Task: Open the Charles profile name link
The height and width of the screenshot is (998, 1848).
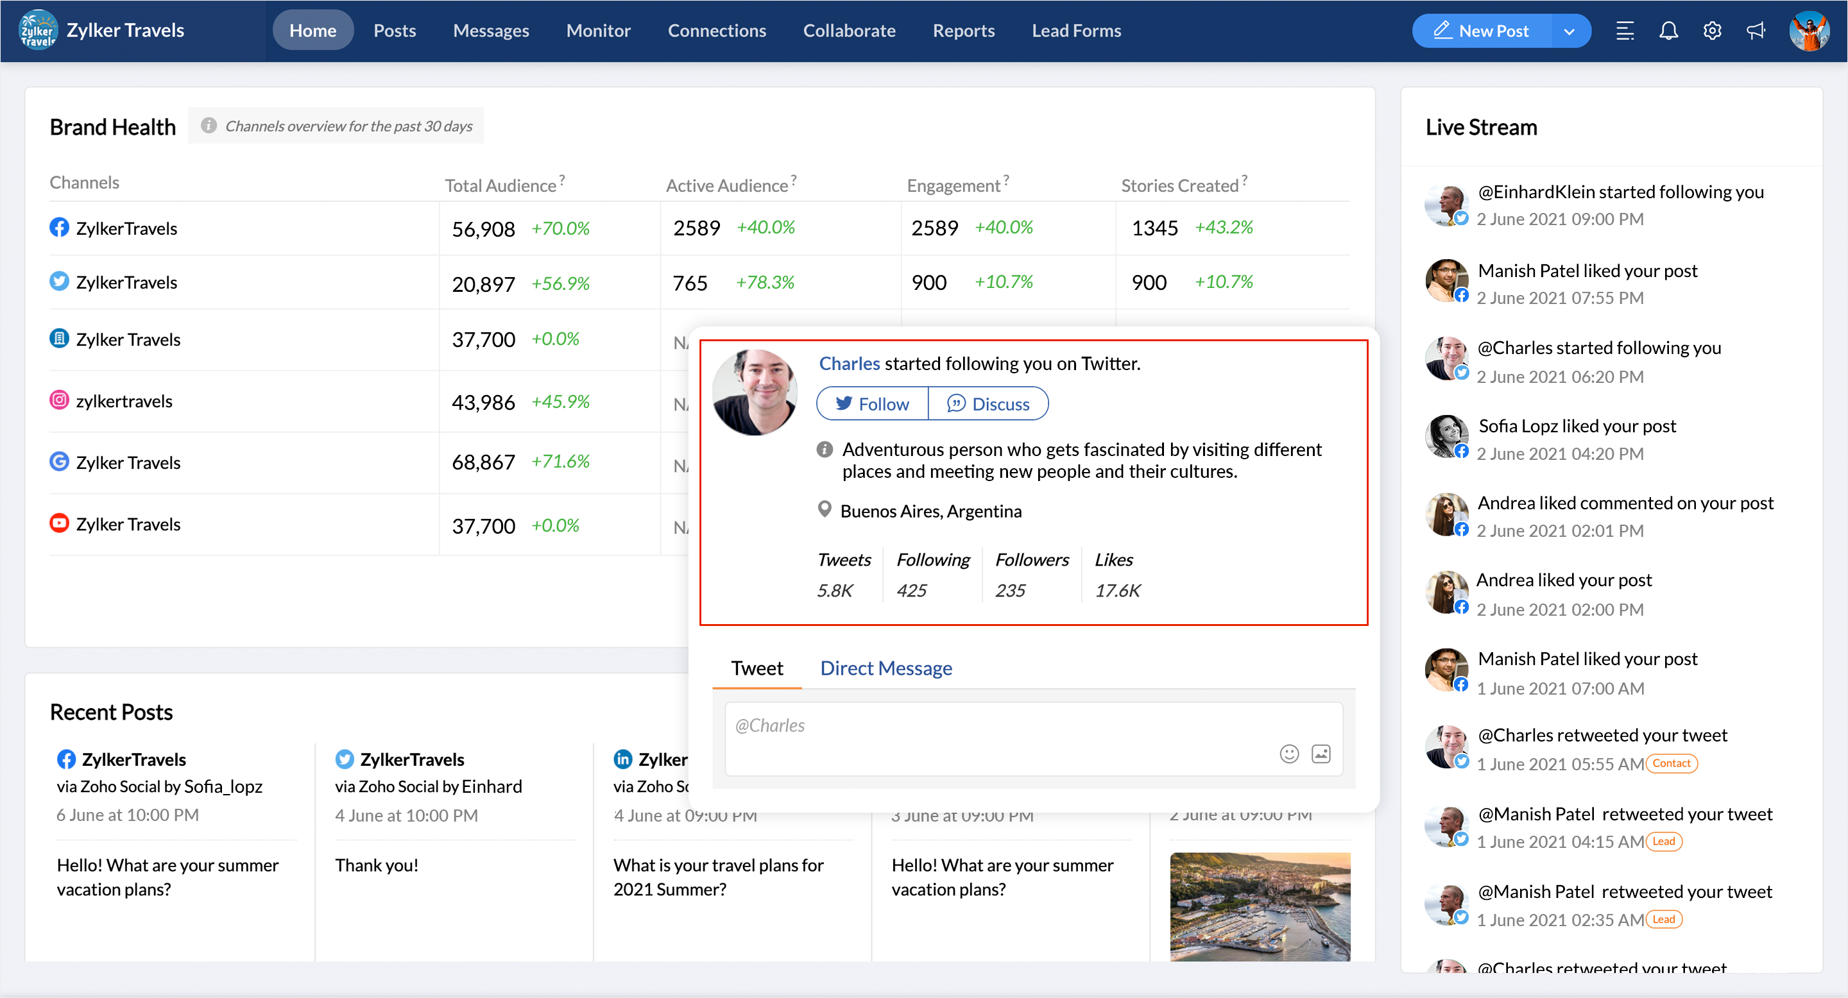Action: coord(849,364)
